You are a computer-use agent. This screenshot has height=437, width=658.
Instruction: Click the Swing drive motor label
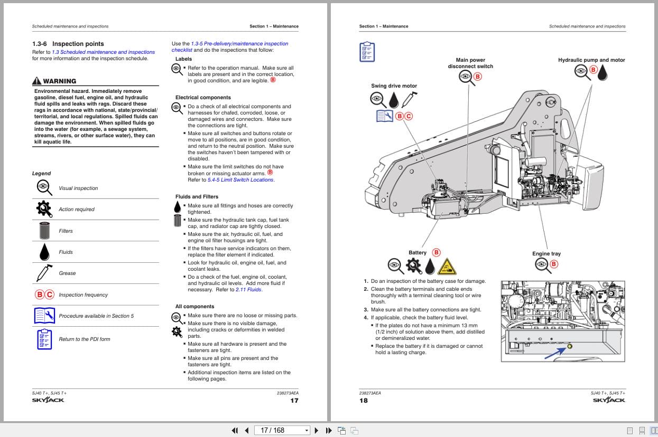pyautogui.click(x=394, y=86)
